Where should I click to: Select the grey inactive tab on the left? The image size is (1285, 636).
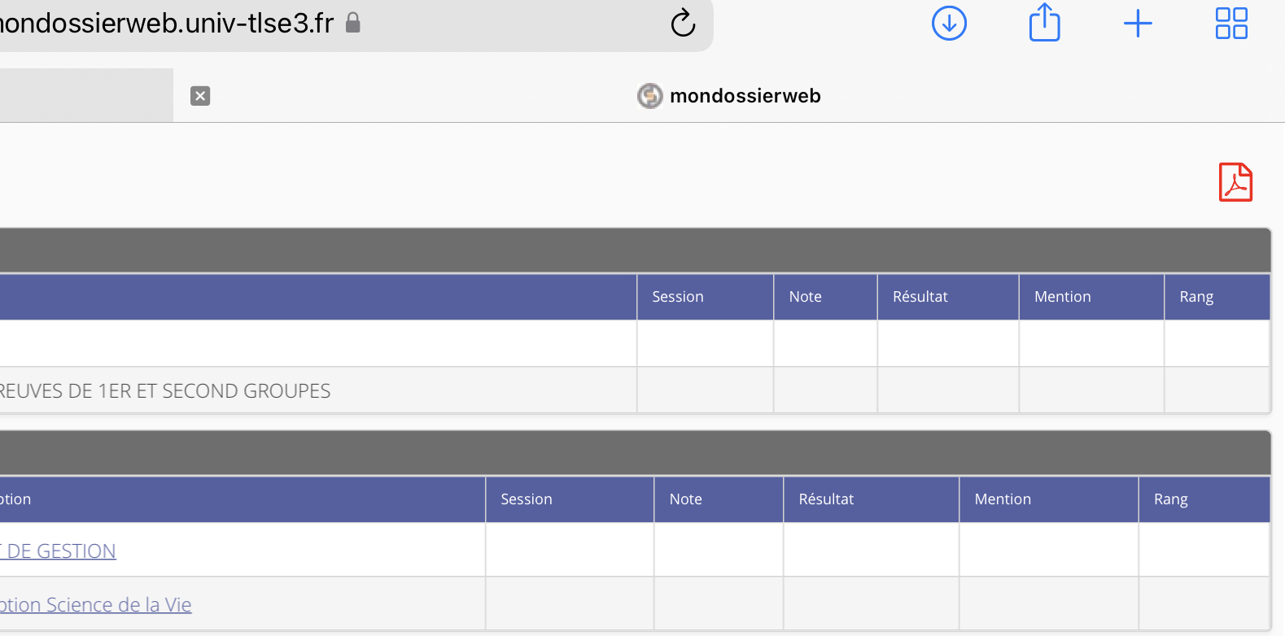click(85, 96)
